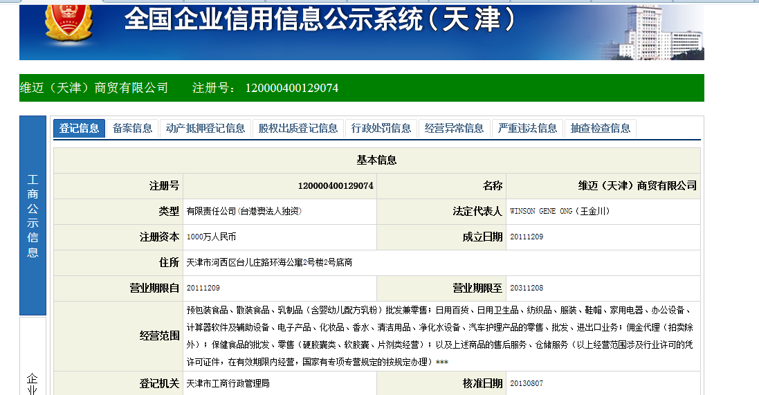
Task: Switch to the 备案信息 tab
Action: (132, 128)
